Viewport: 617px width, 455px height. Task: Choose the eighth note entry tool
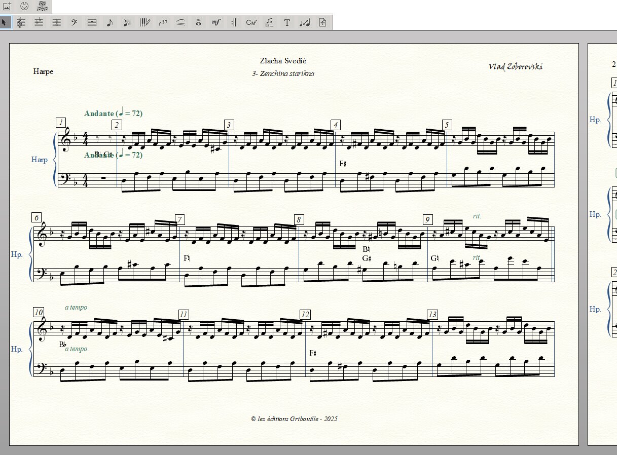(x=109, y=22)
